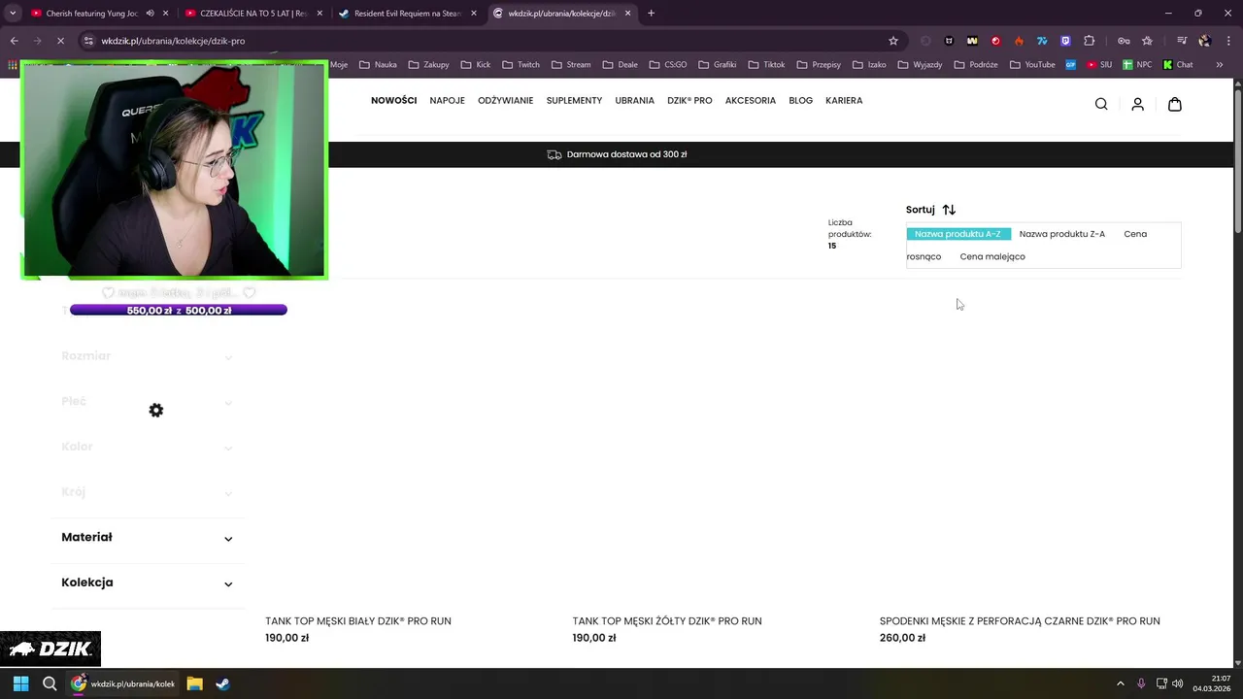1243x699 pixels.
Task: Open the CS:GO bookmark folder
Action: tap(667, 65)
